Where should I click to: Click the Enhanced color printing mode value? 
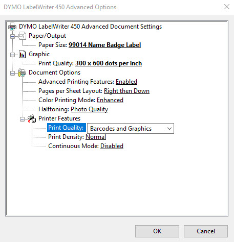110,100
